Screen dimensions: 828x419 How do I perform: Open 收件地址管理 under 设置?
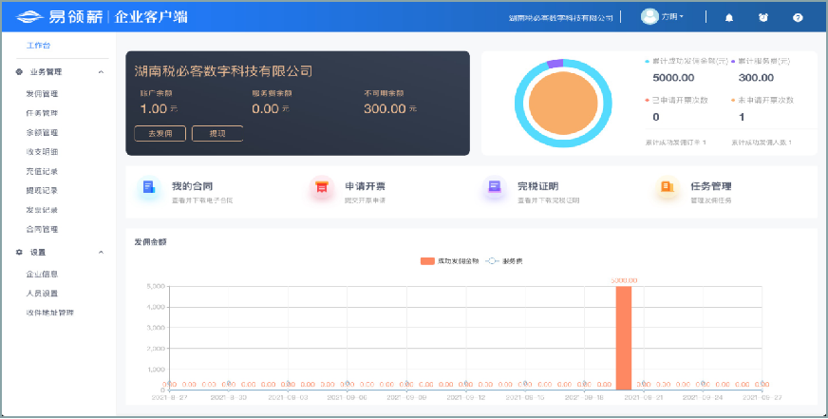[50, 313]
